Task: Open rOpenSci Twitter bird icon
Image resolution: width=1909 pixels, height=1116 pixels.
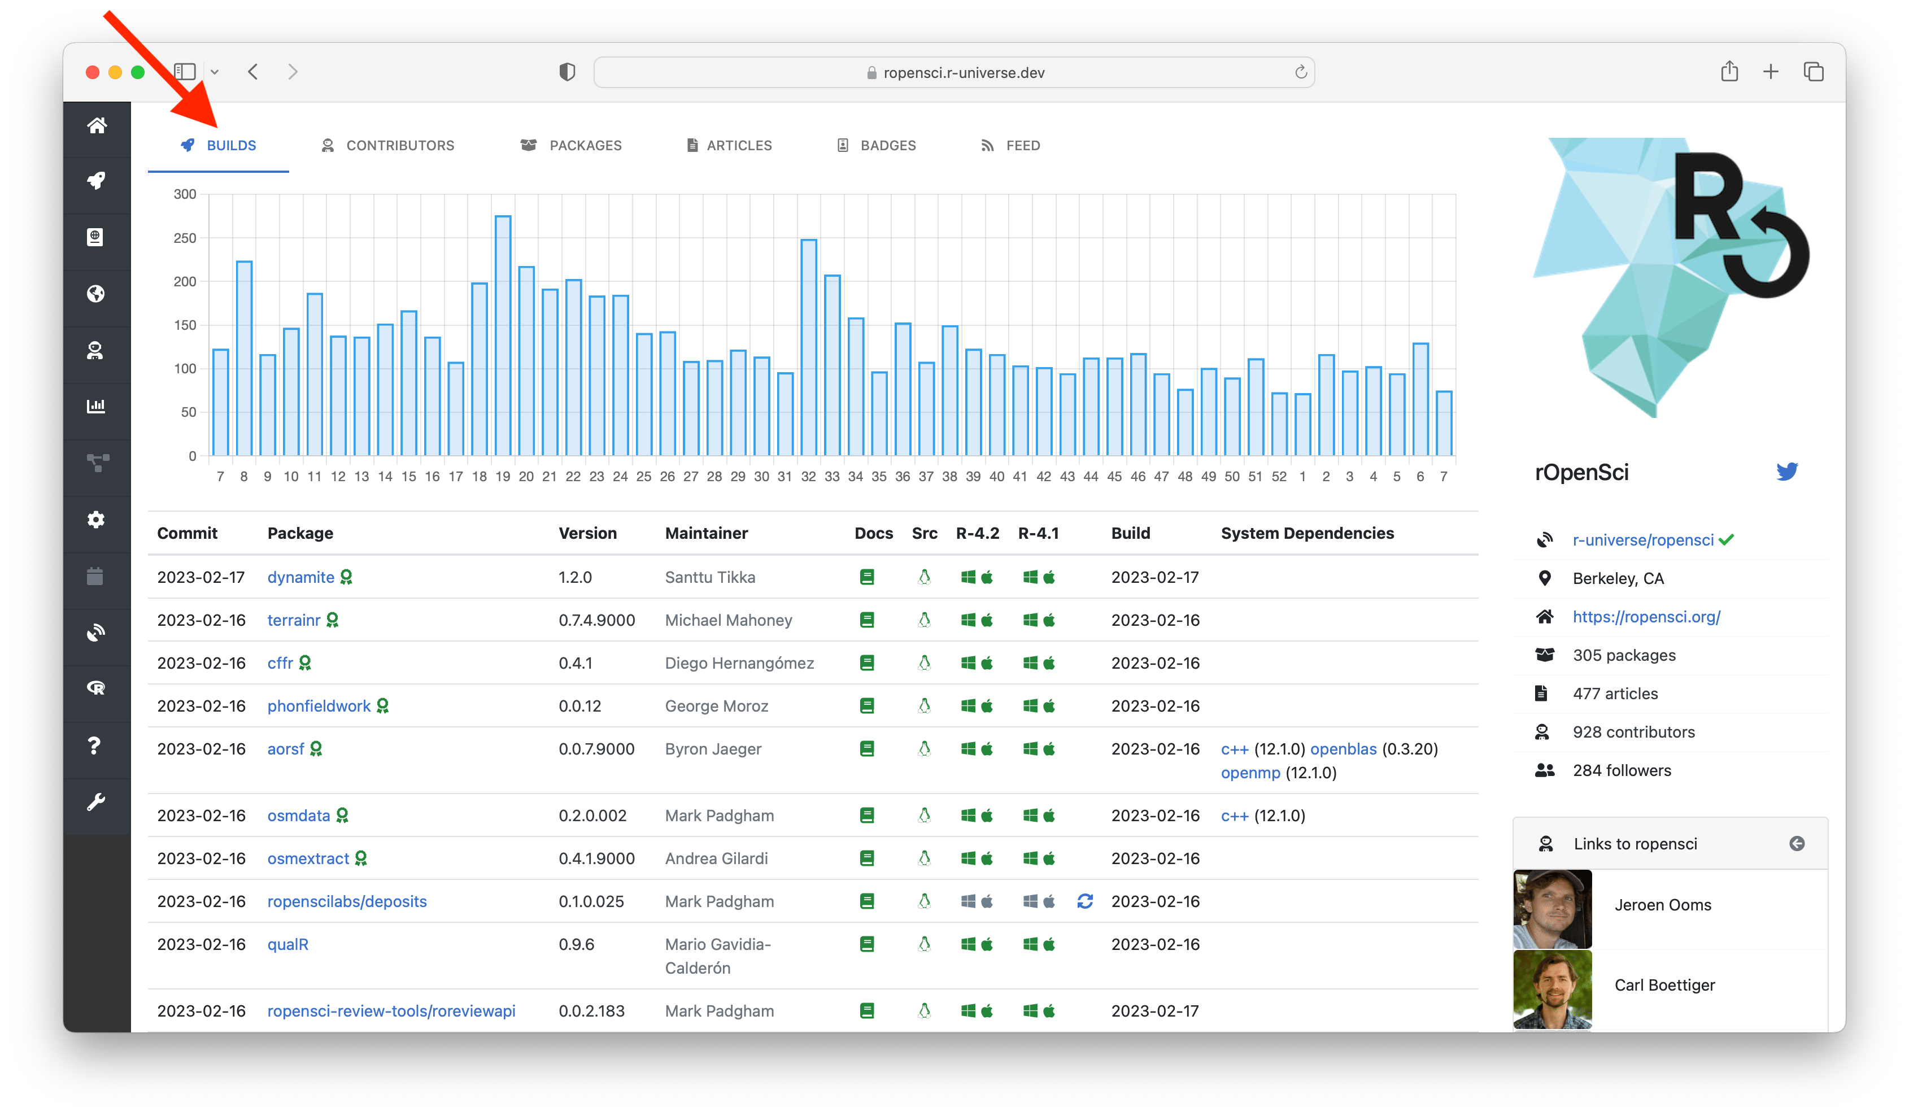Action: (x=1786, y=471)
